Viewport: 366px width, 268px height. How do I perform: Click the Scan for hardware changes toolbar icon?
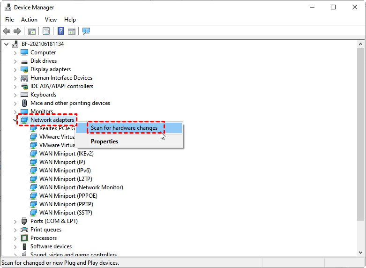(x=86, y=31)
